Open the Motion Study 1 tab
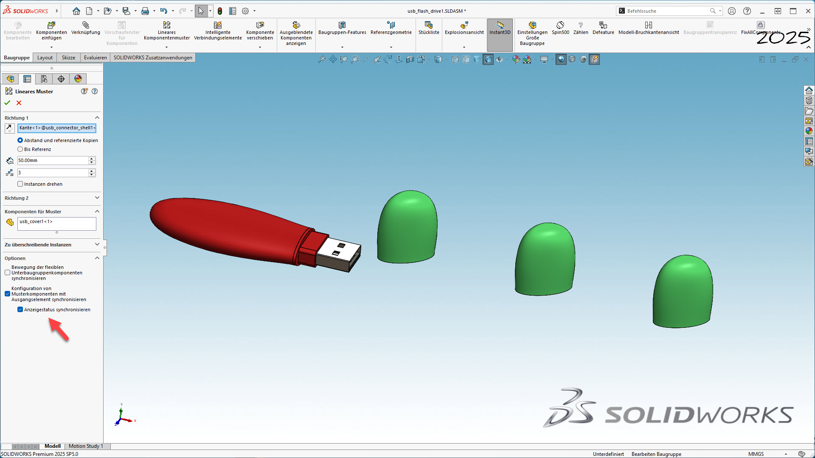Image resolution: width=815 pixels, height=458 pixels. (x=85, y=446)
